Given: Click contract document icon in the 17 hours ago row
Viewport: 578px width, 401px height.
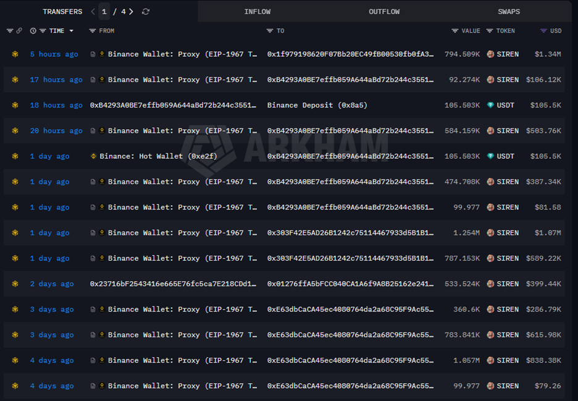Looking at the screenshot, I should [x=93, y=80].
